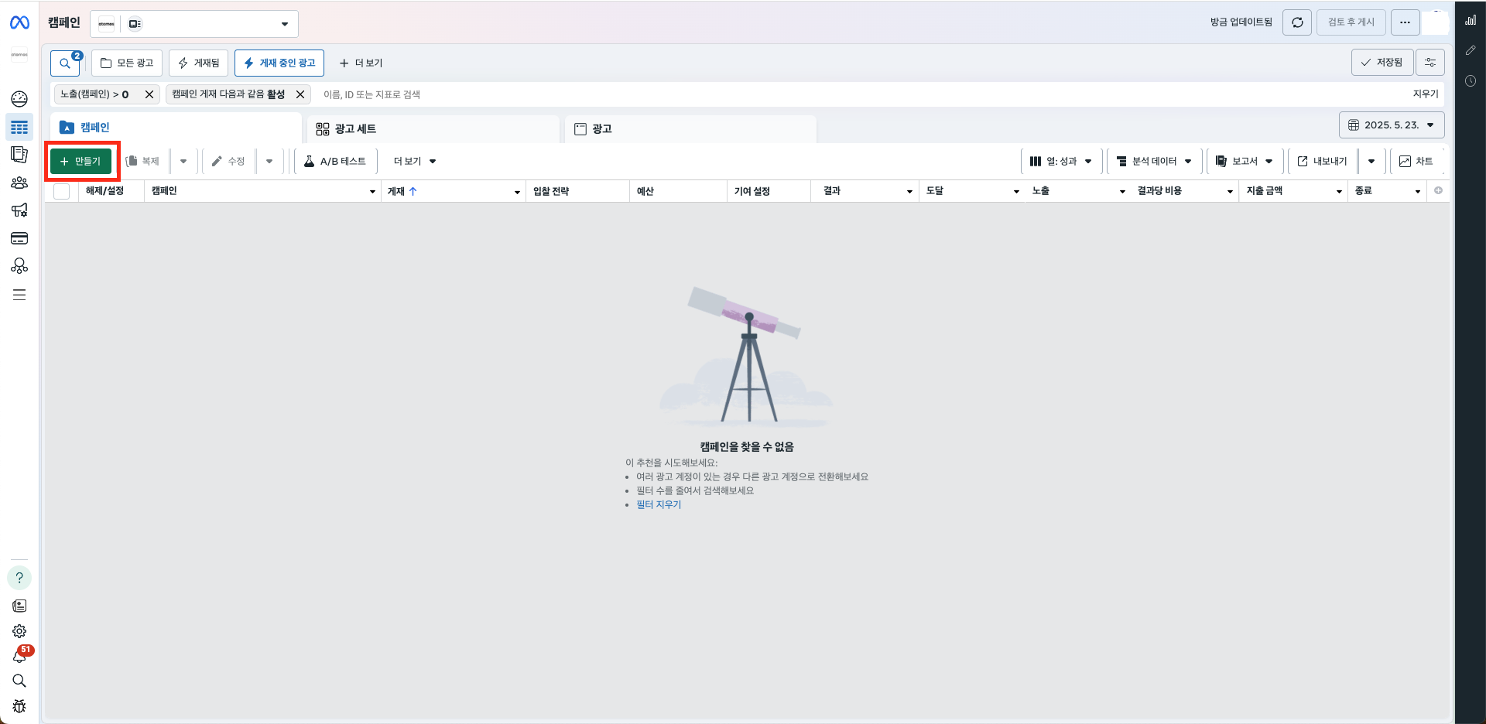Tick the select-all checkbox in table header
The height and width of the screenshot is (724, 1486).
[x=62, y=191]
